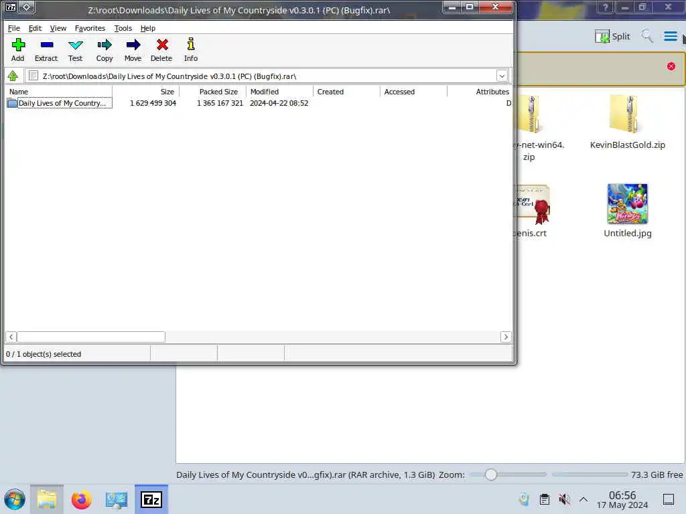The width and height of the screenshot is (686, 514).
Task: Open the Info tool in 7-Zip
Action: 191,50
